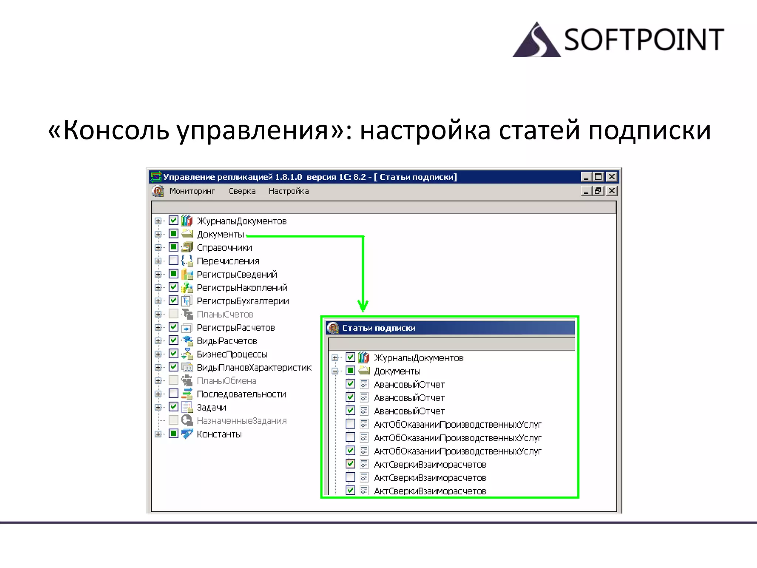Click the РегистрыРасчетов icon
Screen dimensions: 757x568
point(187,328)
